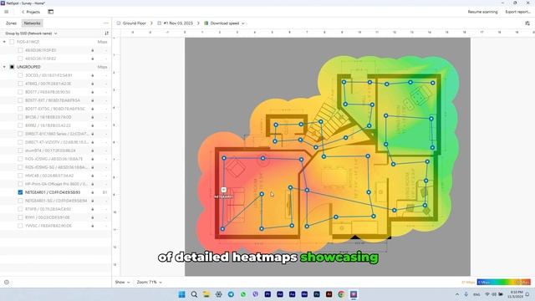The image size is (535, 301).
Task: Click Mbps column header in UNGROUPED row
Action: coord(102,67)
